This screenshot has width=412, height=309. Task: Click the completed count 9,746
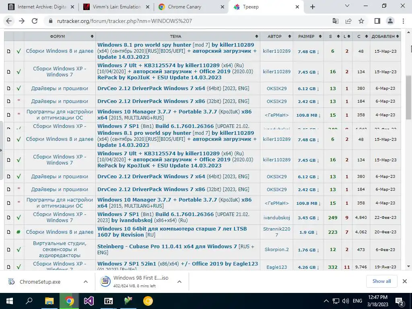[361, 267]
